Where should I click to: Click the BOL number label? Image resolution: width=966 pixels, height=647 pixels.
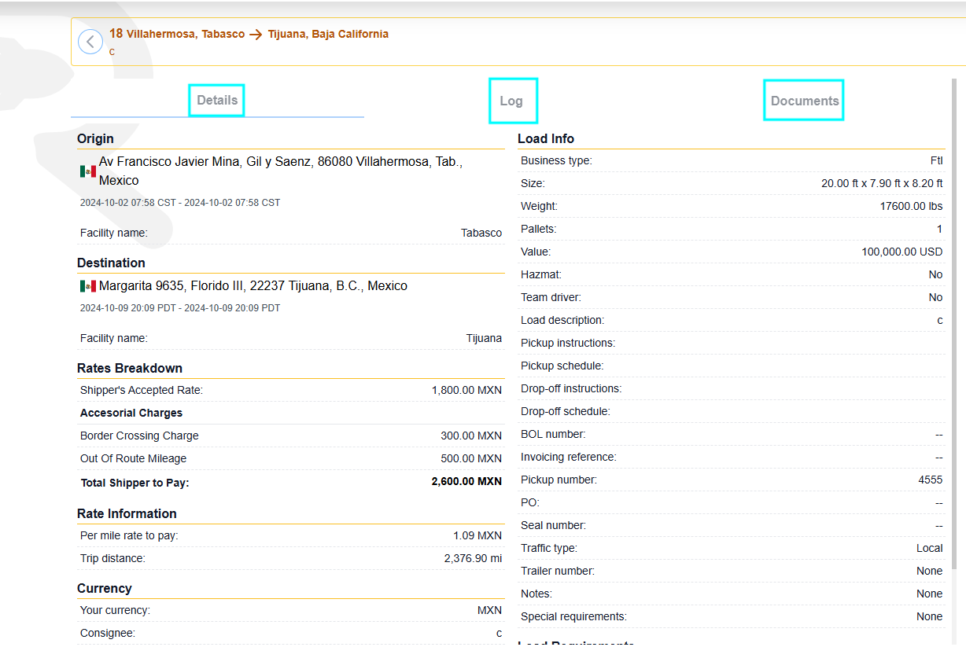[553, 434]
